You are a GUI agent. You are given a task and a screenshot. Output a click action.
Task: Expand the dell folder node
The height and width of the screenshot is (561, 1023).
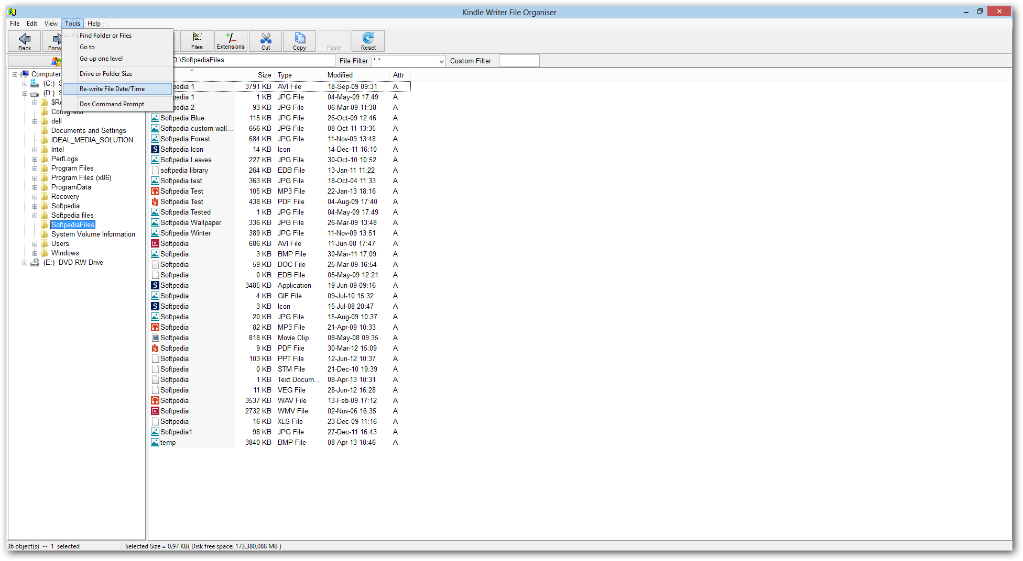point(35,121)
